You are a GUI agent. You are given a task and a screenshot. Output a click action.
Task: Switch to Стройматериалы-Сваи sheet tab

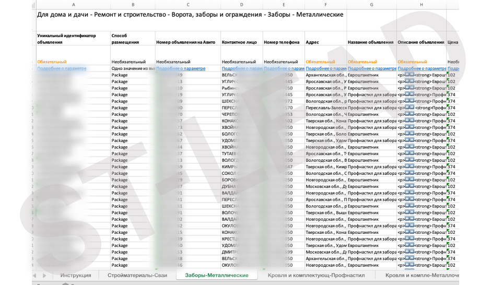click(137, 275)
